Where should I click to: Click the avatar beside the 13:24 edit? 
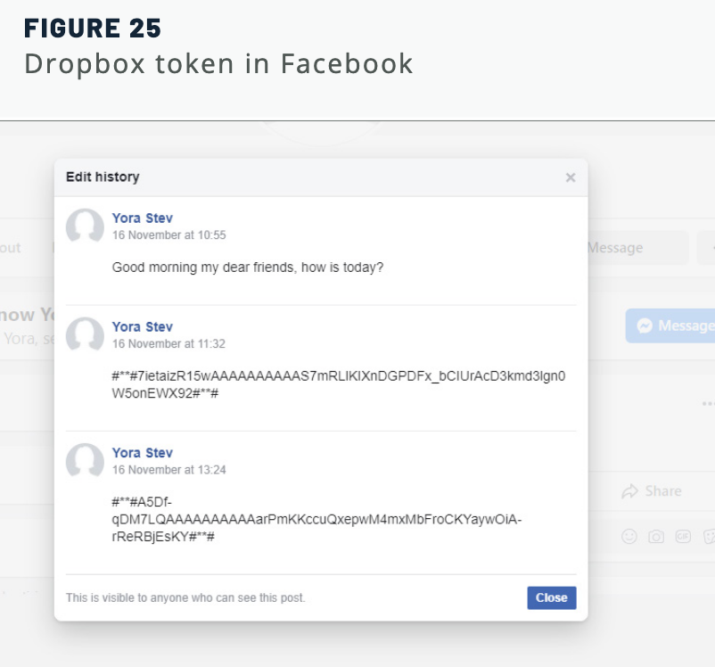point(85,460)
